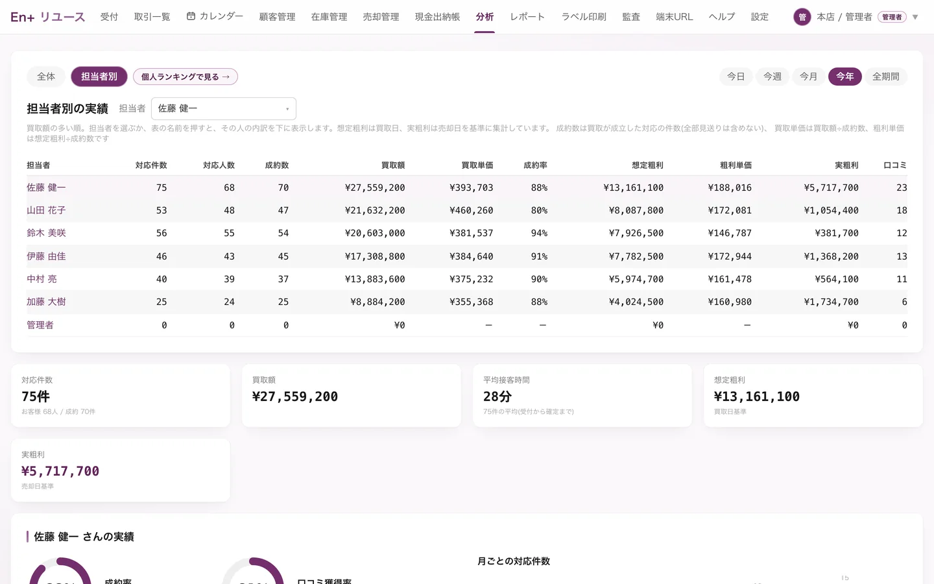This screenshot has width=934, height=584.
Task: Open 現金出納帳 menu
Action: [437, 17]
